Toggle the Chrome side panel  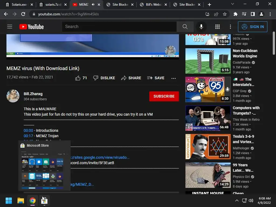(253, 14)
